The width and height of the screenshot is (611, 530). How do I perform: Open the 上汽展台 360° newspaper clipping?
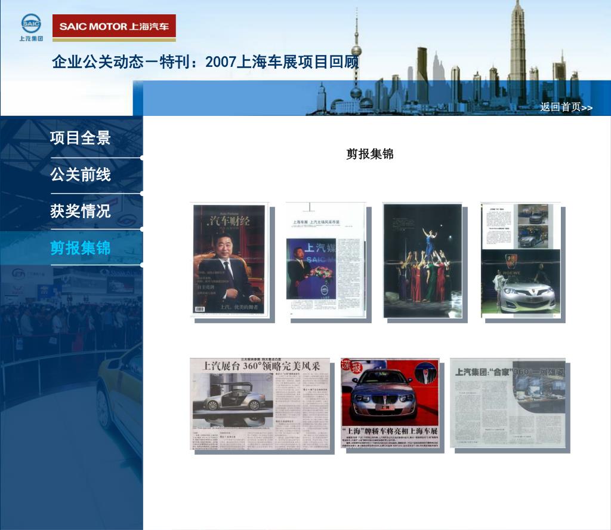[260, 404]
